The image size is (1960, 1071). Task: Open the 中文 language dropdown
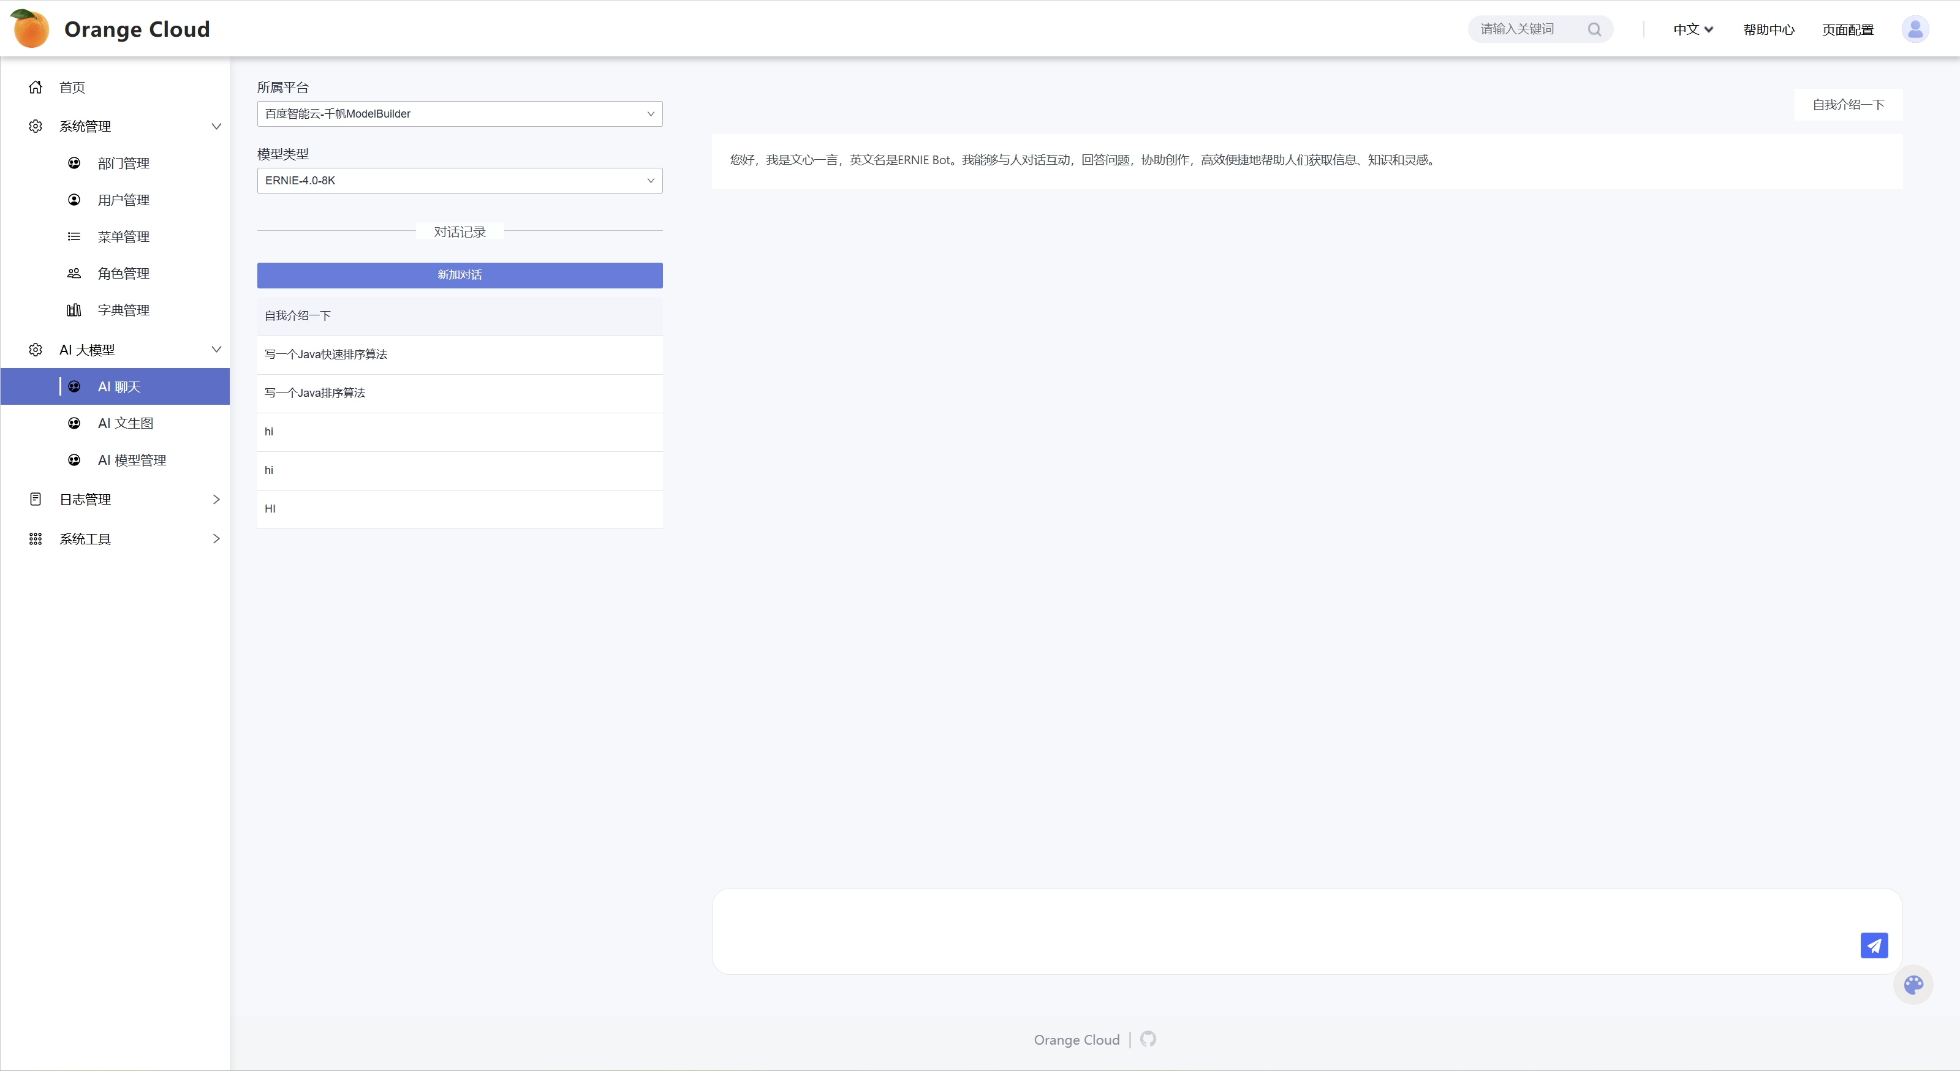tap(1693, 29)
